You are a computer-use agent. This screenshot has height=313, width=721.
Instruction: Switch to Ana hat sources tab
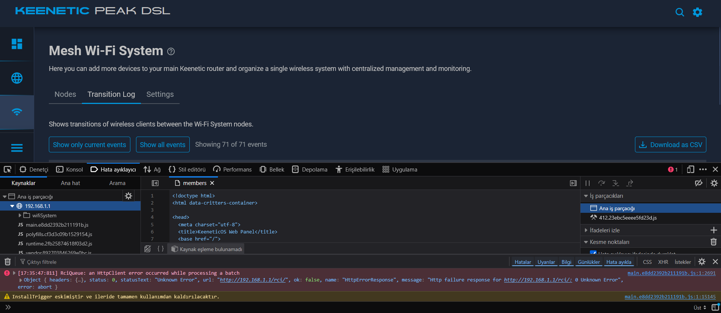(x=70, y=183)
